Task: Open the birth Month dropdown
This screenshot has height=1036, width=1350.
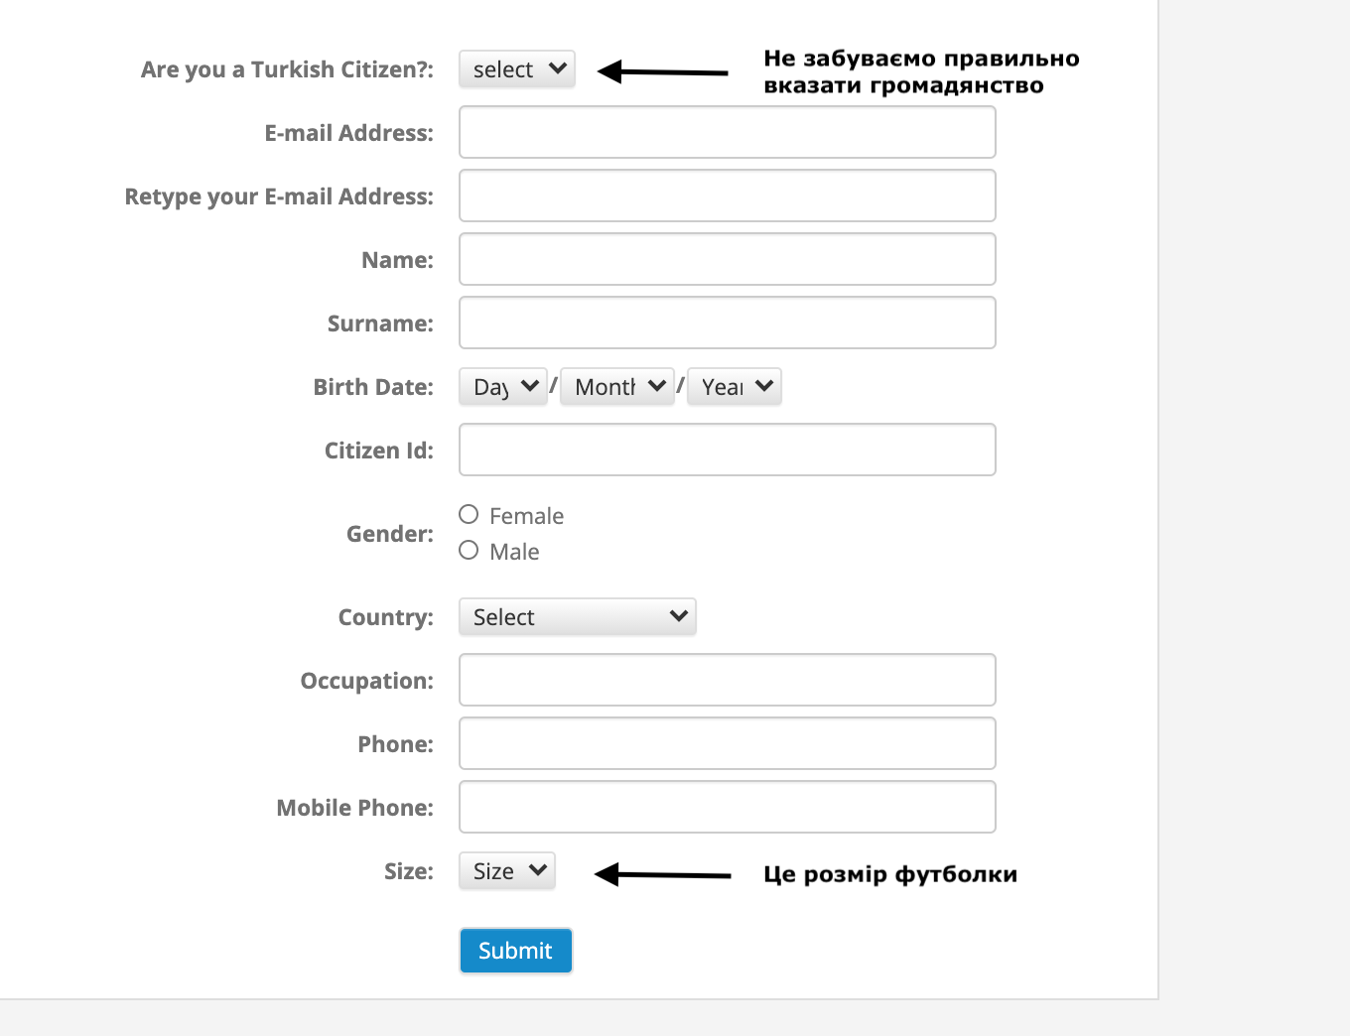Action: pyautogui.click(x=617, y=387)
